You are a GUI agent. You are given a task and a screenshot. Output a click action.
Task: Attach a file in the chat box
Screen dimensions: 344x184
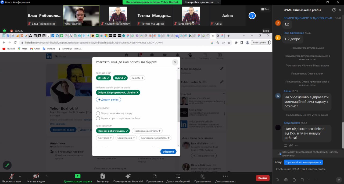(294, 180)
